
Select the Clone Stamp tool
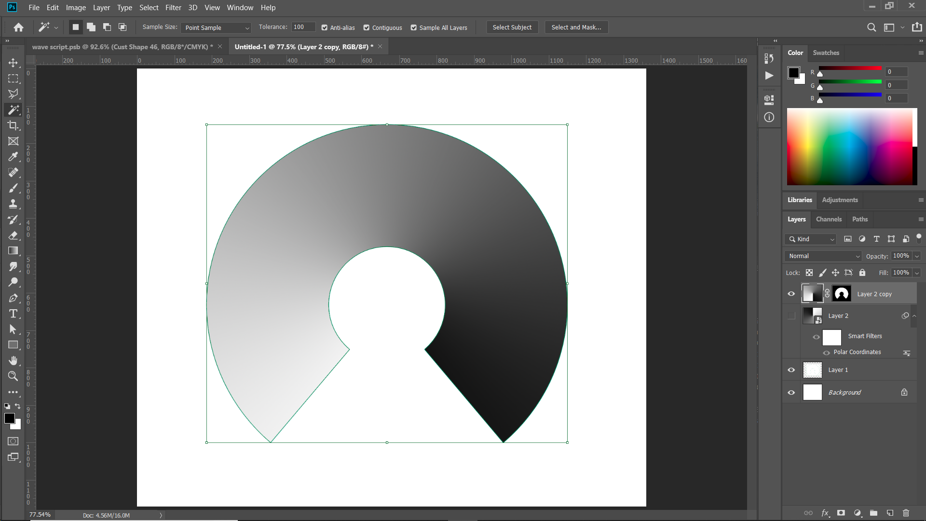14,204
